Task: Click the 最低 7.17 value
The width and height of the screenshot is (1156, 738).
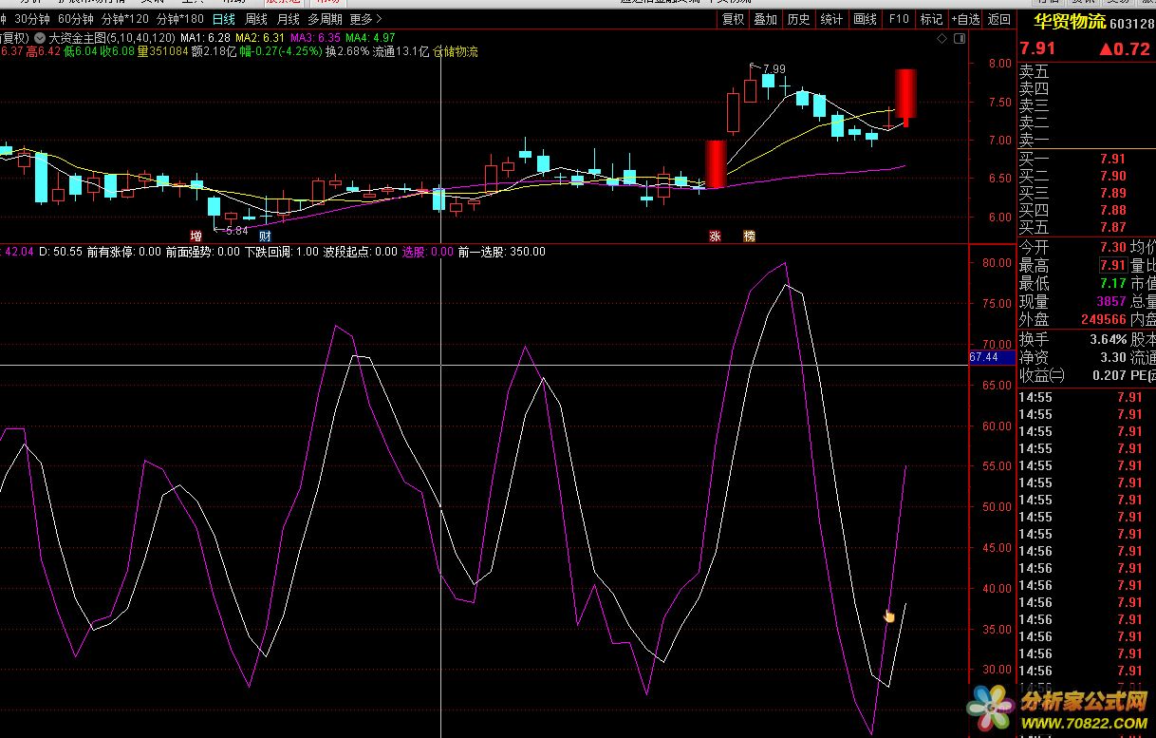Action: point(1113,283)
